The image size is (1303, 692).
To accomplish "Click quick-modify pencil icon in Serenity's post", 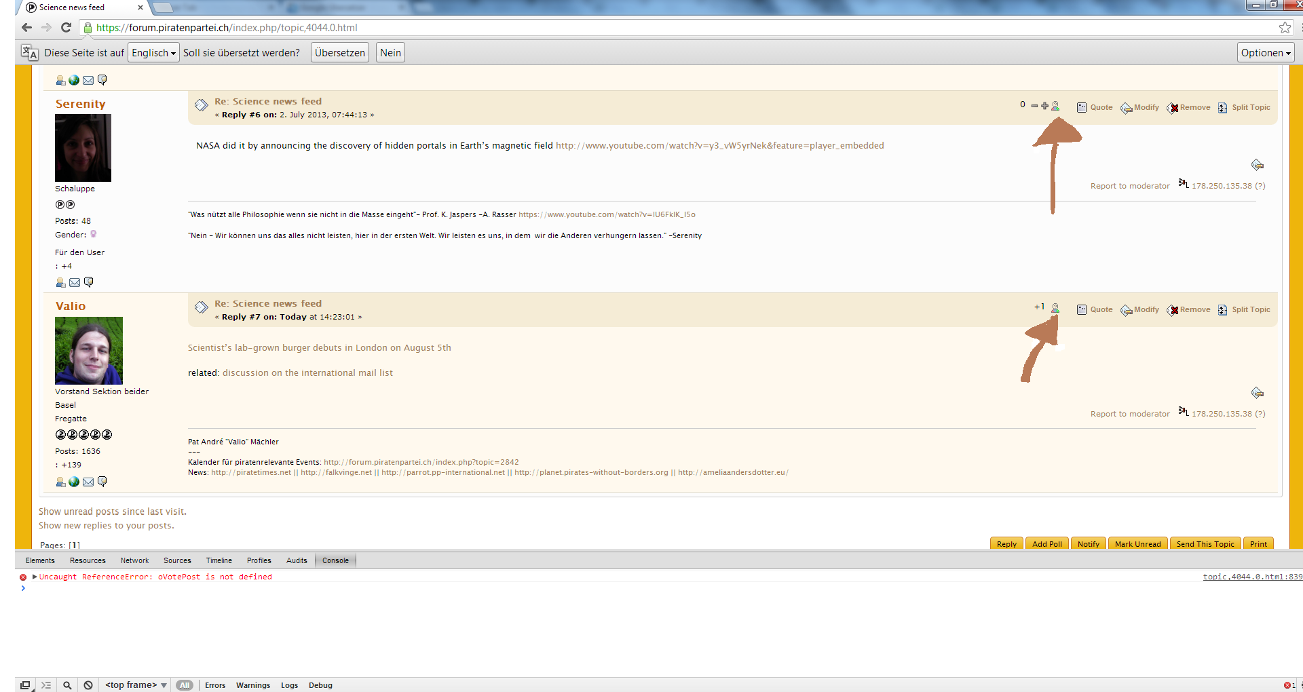I will point(1257,165).
